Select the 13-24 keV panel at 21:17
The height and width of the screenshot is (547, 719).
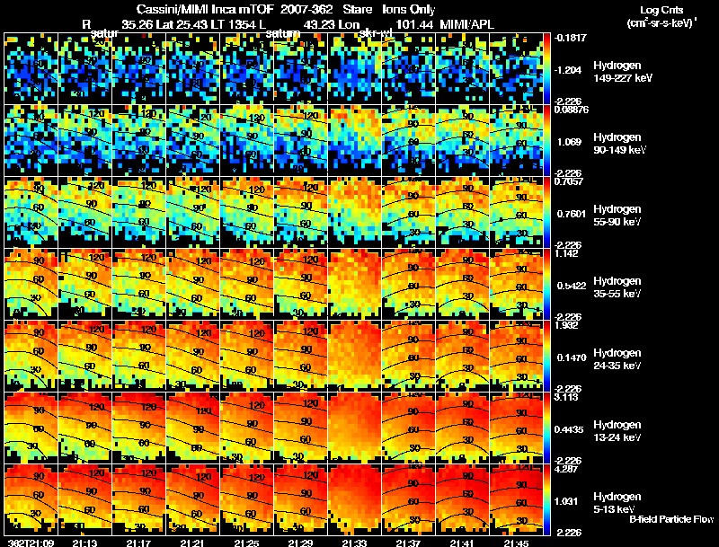pyautogui.click(x=139, y=428)
